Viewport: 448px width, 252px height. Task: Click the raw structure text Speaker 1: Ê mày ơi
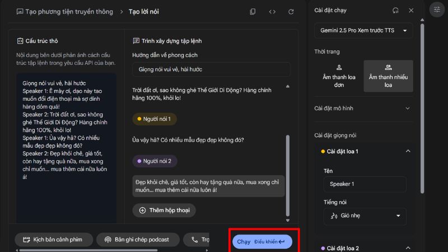tap(62, 99)
